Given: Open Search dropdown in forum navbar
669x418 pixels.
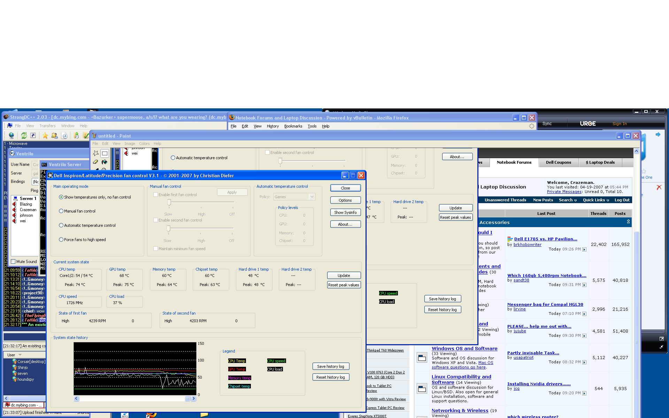Looking at the screenshot, I should [x=568, y=200].
